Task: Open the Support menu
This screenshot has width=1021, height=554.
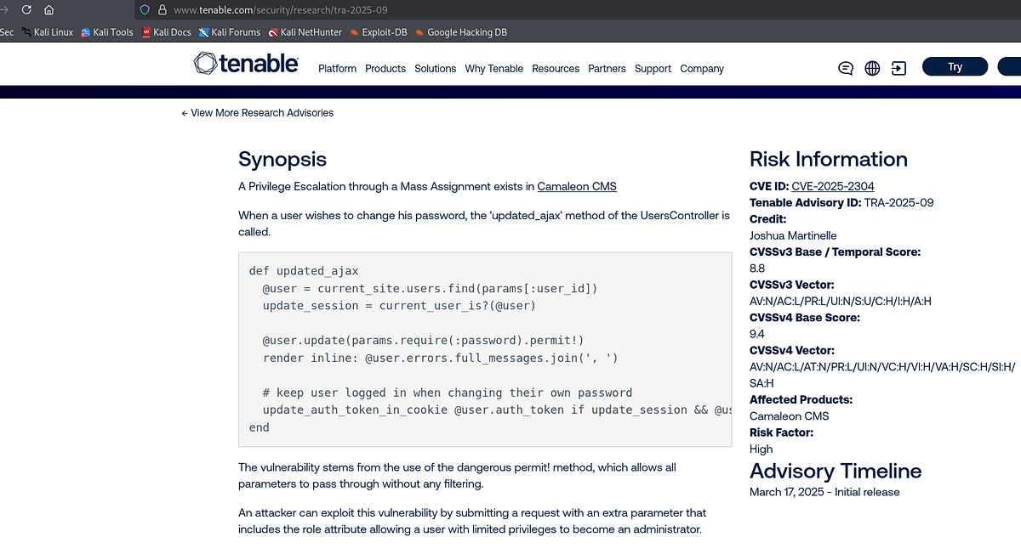Action: click(x=653, y=69)
